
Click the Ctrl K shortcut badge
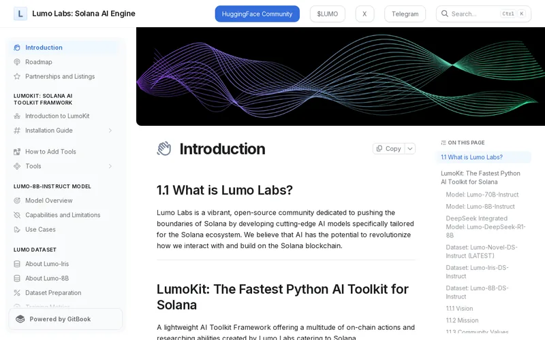513,14
